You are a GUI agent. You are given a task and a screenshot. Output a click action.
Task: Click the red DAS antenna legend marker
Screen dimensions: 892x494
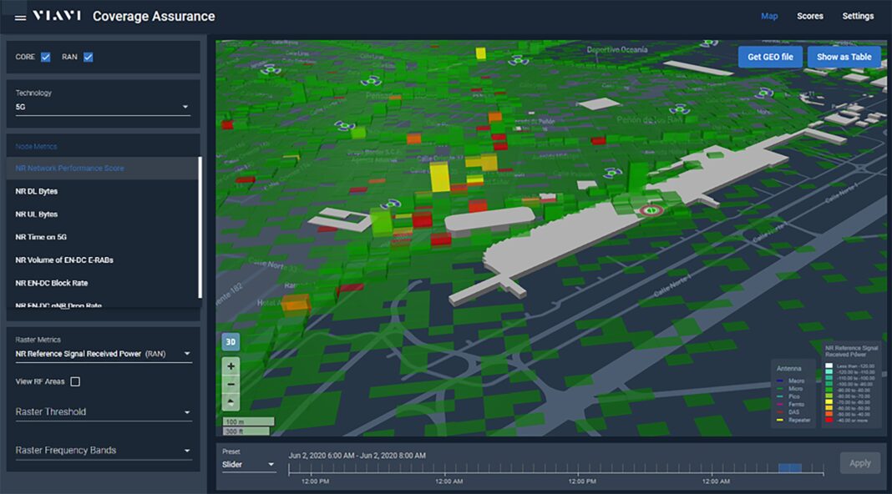point(780,411)
